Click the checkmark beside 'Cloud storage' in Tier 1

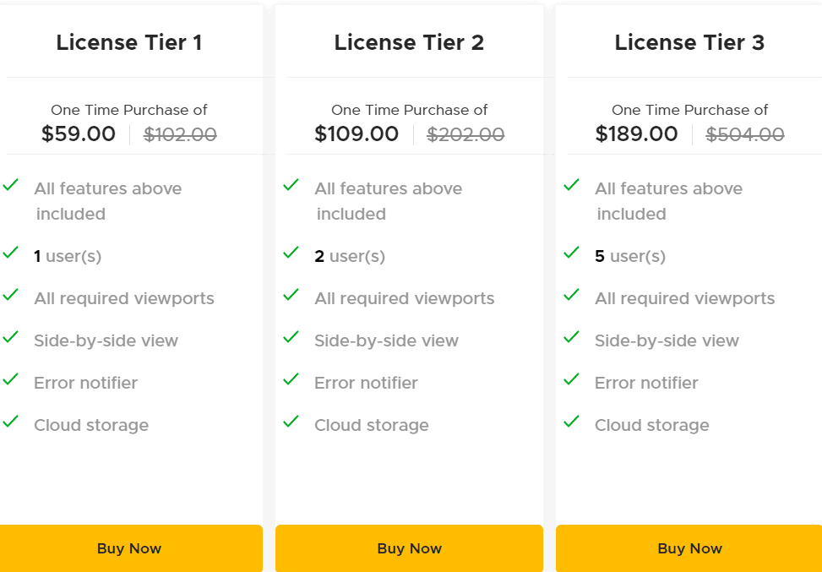pyautogui.click(x=12, y=422)
